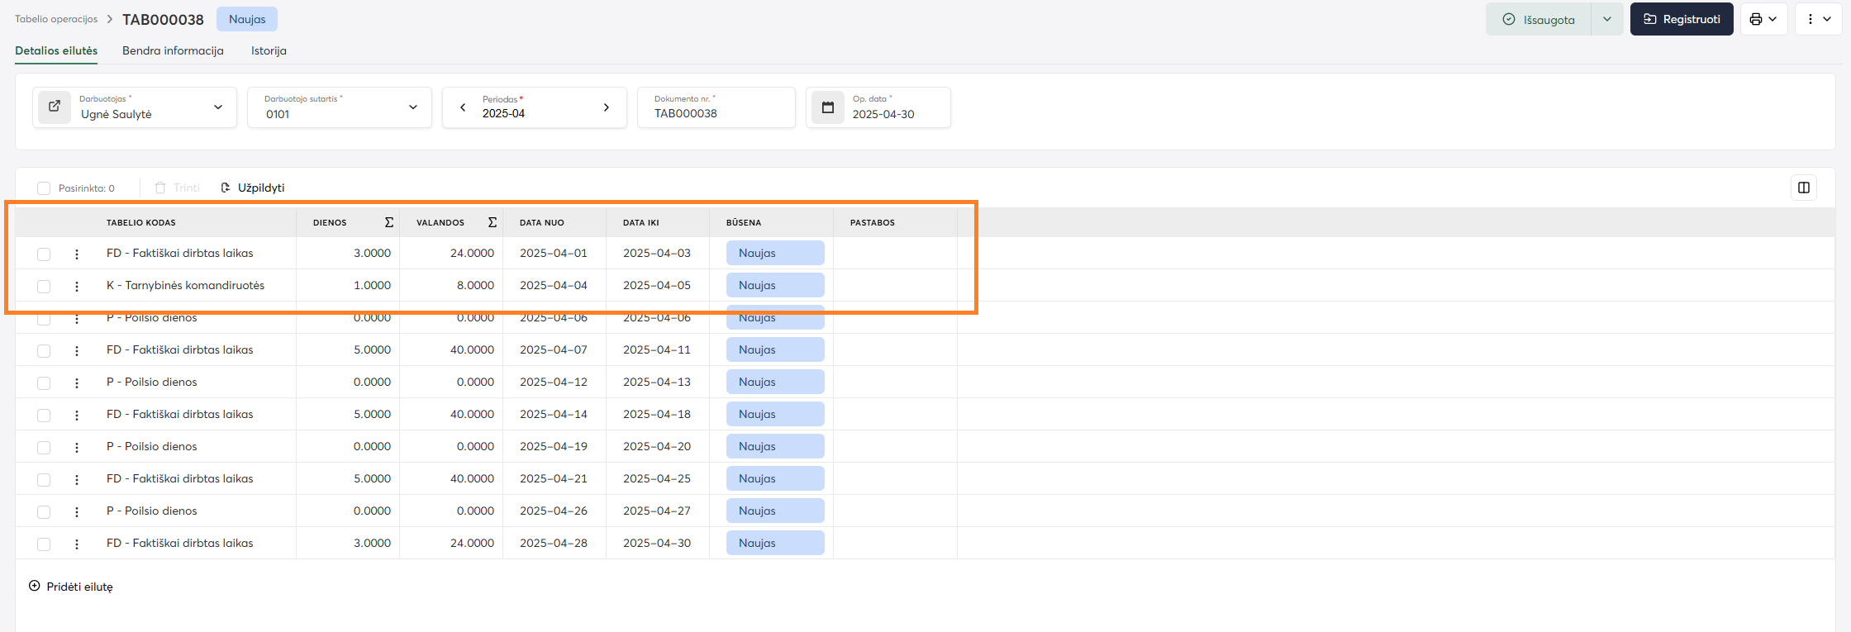Open the Istorija tab

click(x=269, y=50)
